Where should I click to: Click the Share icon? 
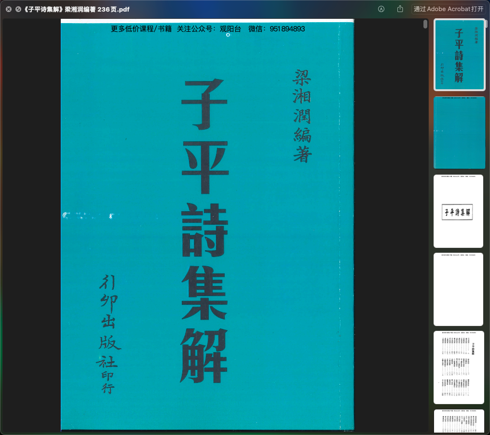tap(400, 9)
